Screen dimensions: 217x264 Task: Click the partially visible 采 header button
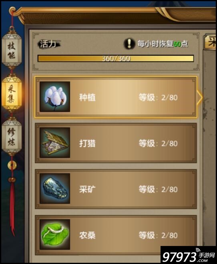[x=210, y=42]
